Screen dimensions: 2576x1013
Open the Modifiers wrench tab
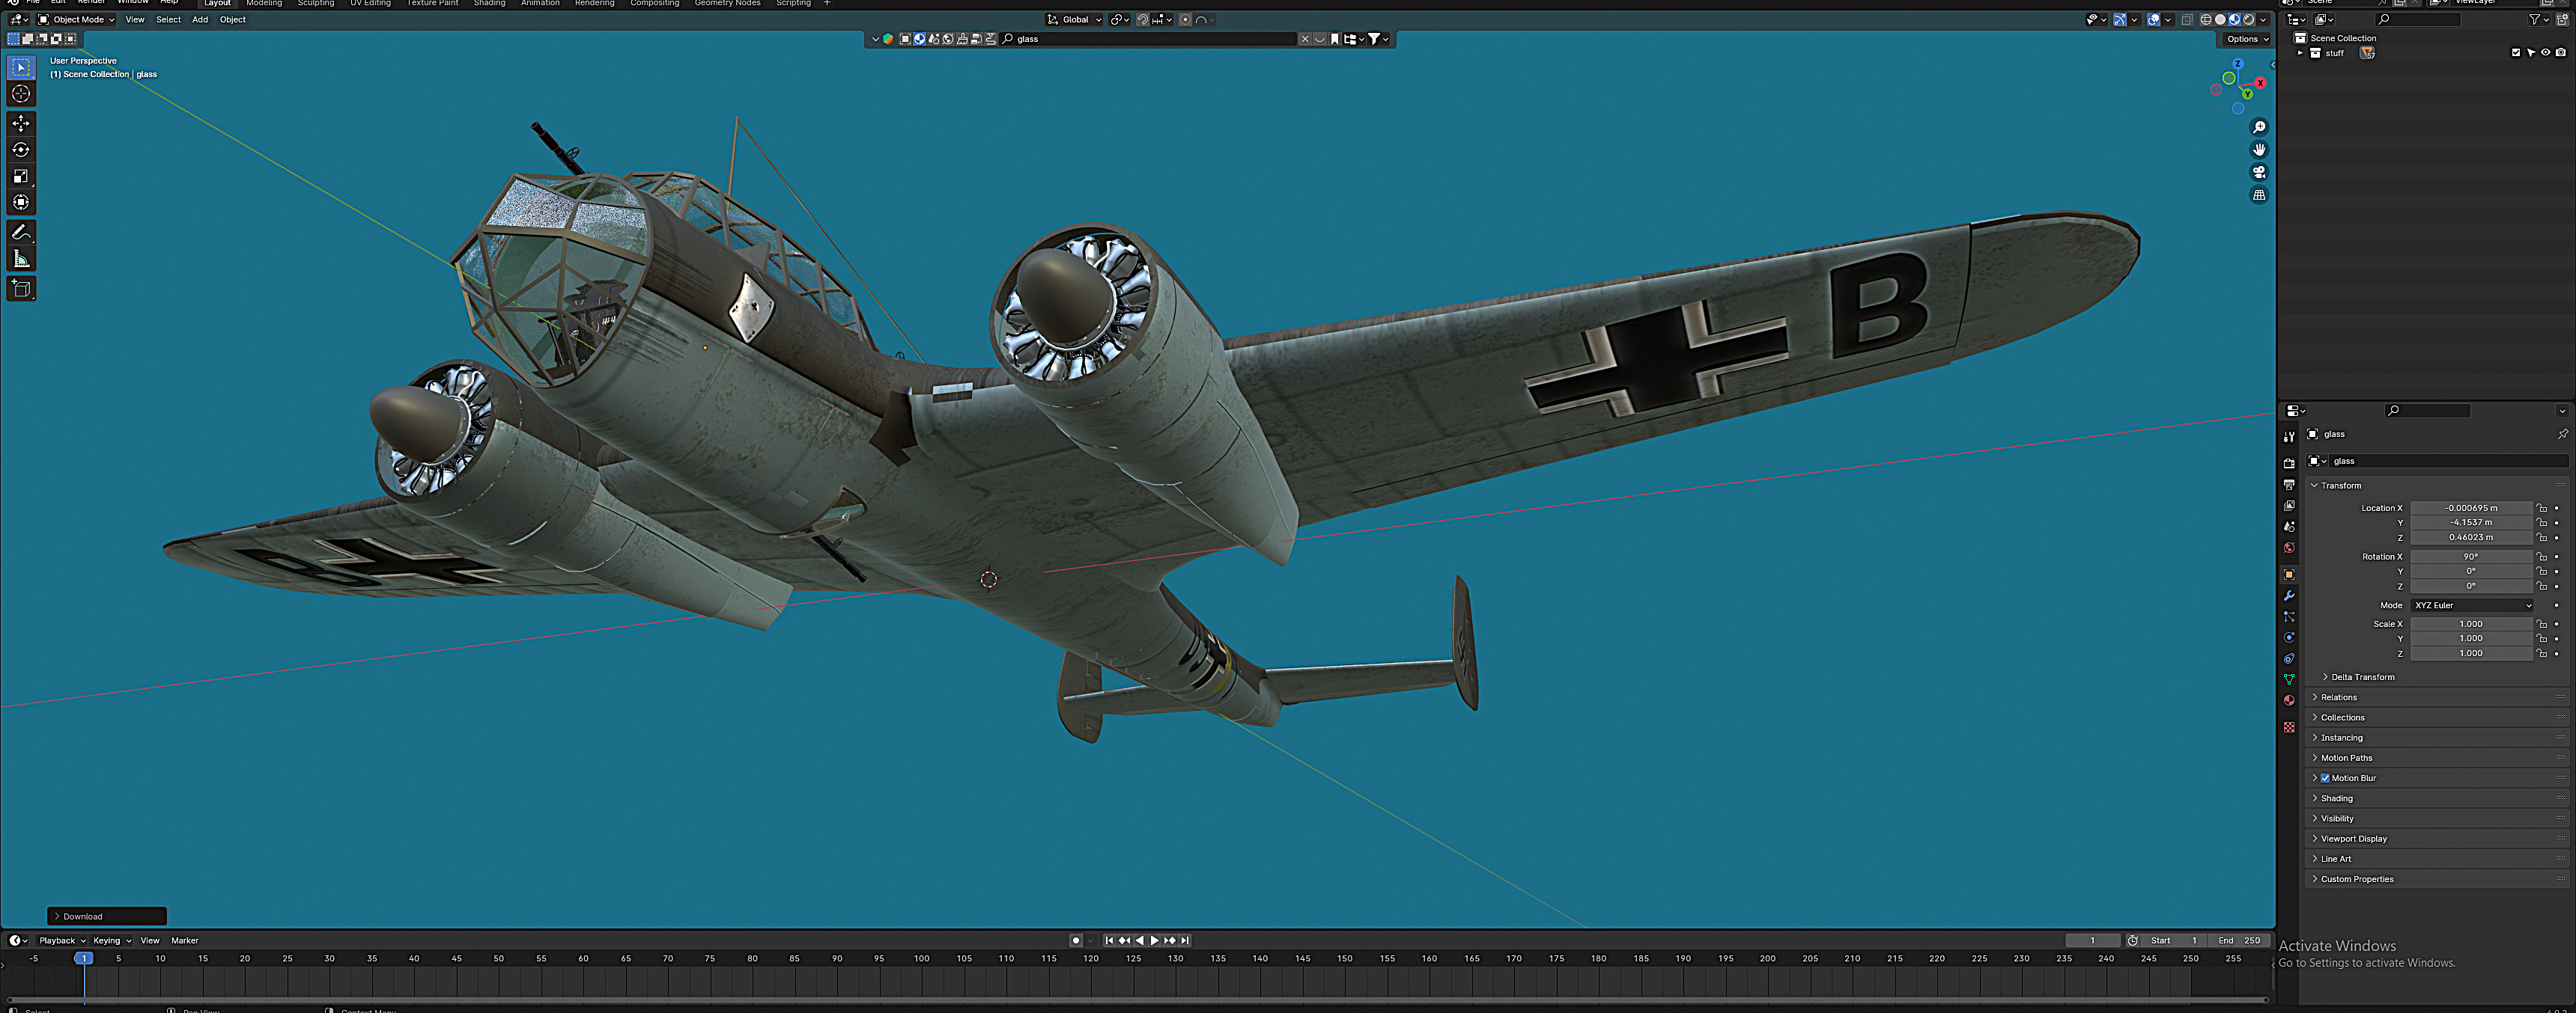coord(2288,596)
